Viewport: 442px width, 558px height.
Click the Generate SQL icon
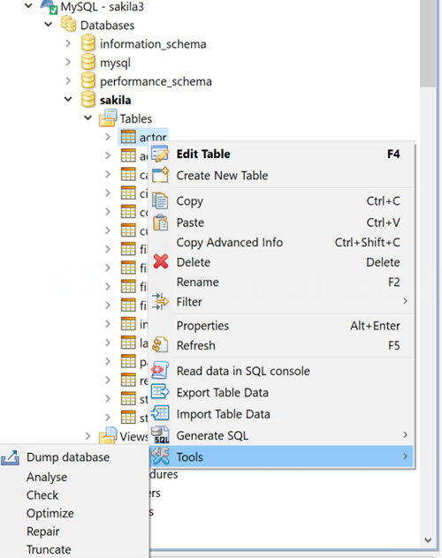coord(160,435)
